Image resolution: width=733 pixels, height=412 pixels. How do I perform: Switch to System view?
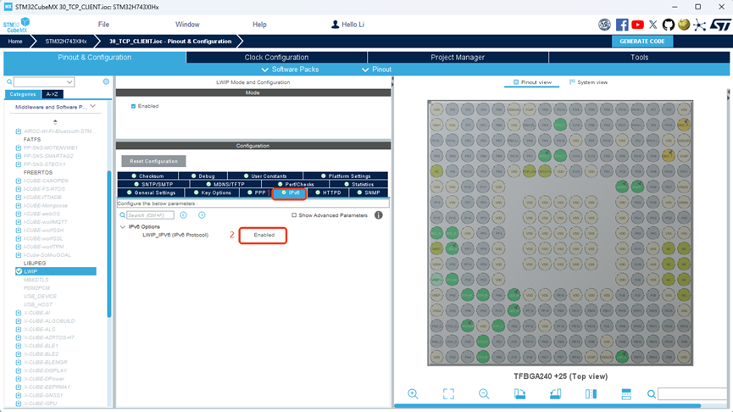[588, 82]
